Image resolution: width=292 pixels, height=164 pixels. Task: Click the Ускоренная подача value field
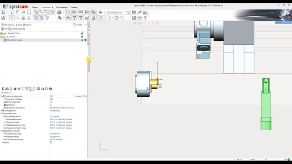pyautogui.click(x=56, y=139)
